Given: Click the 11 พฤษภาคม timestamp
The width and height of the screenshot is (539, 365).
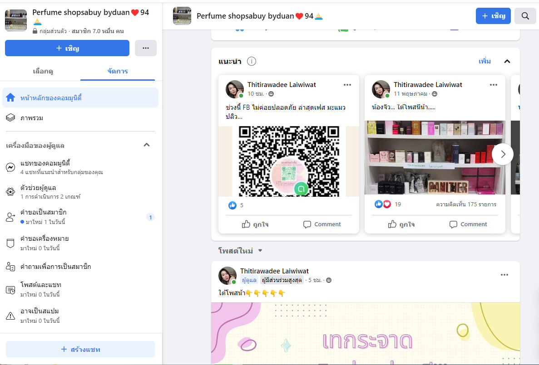Looking at the screenshot, I should click(x=410, y=94).
